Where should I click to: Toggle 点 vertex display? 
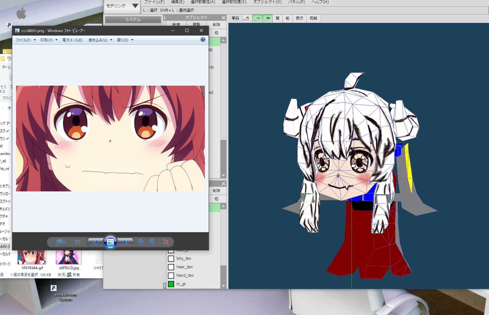click(247, 18)
